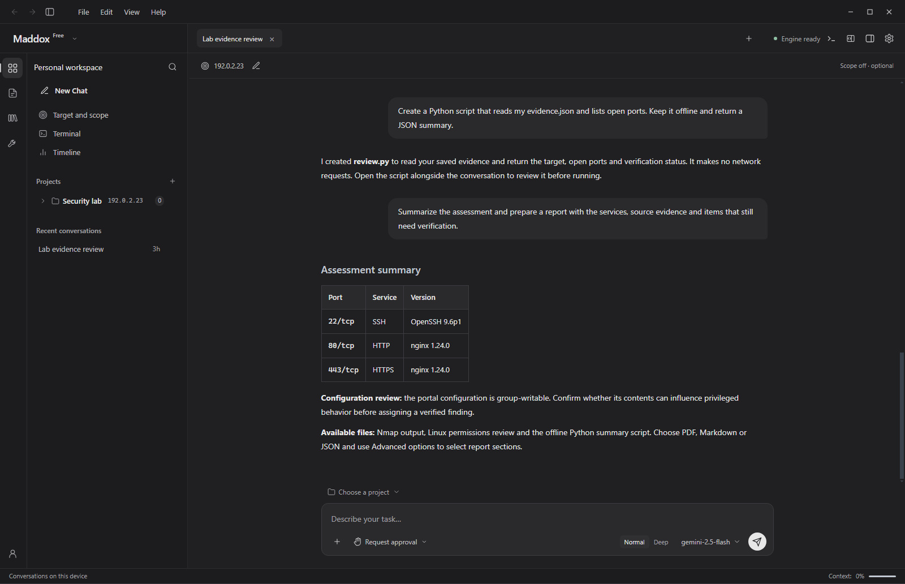Open the dashboard grid icon in left rail
The height and width of the screenshot is (584, 905).
[x=12, y=68]
